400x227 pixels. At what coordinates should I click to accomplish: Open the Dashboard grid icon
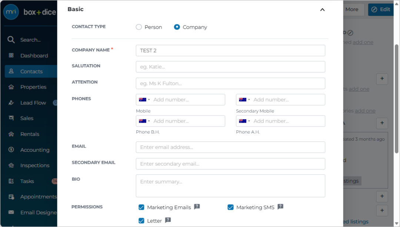click(x=11, y=55)
